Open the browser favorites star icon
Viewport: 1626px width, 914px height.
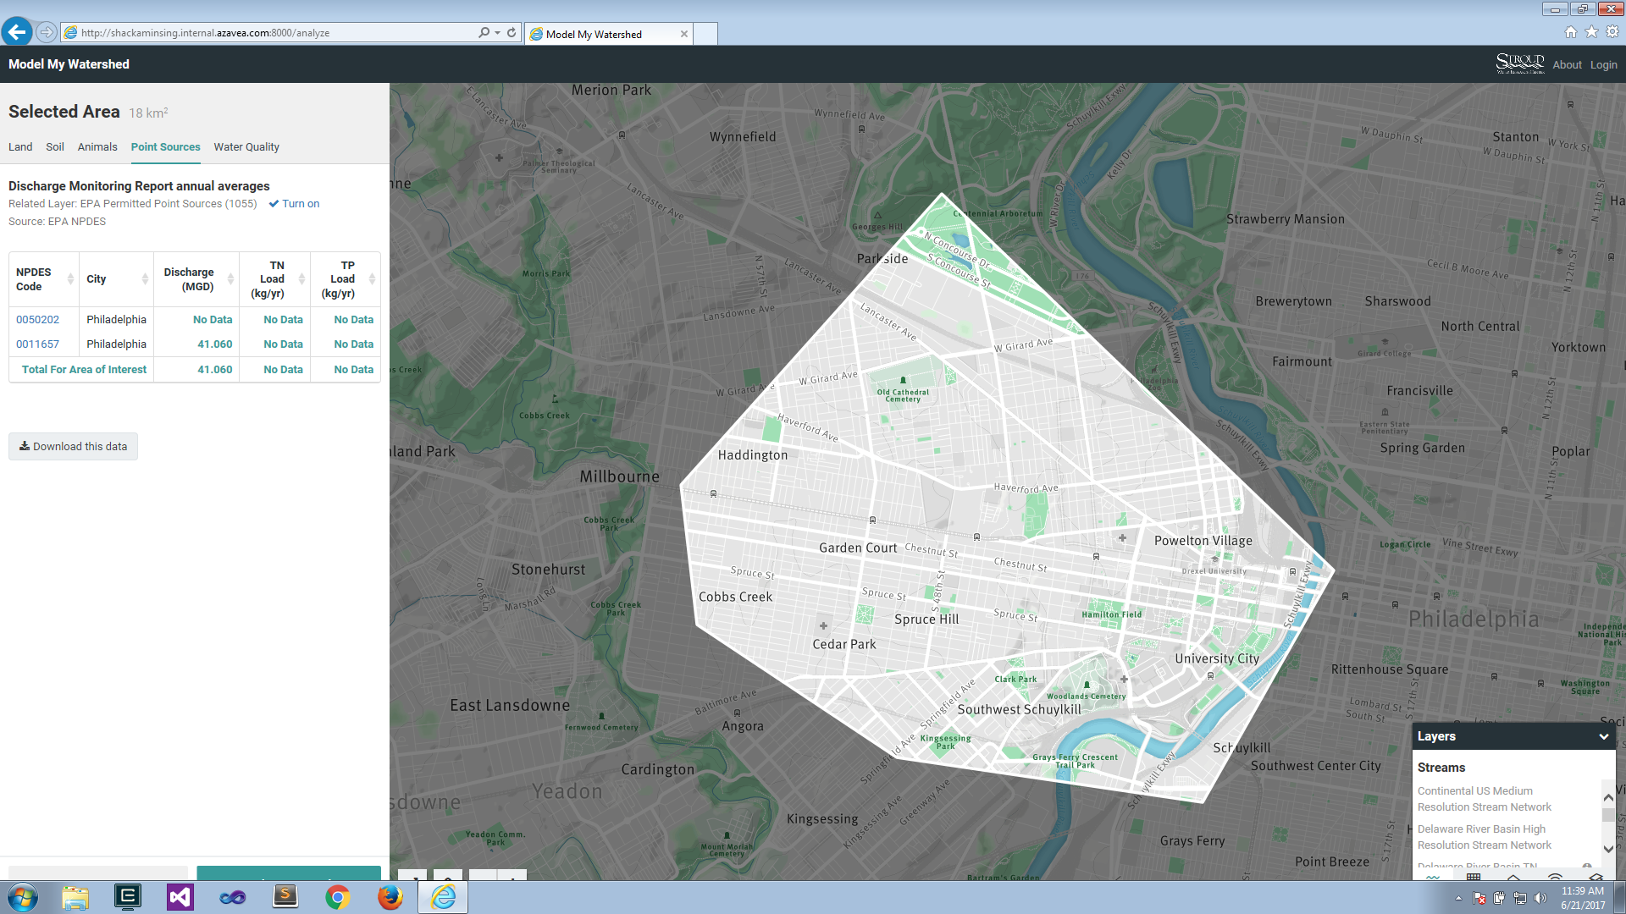[1591, 32]
